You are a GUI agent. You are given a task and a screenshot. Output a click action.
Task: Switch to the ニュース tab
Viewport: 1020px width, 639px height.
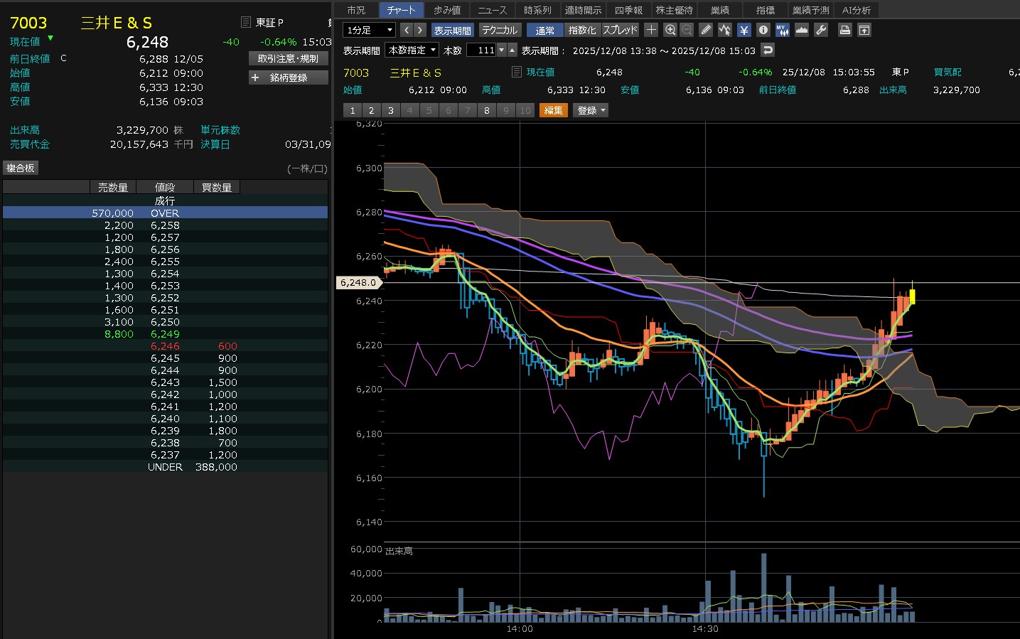492,10
